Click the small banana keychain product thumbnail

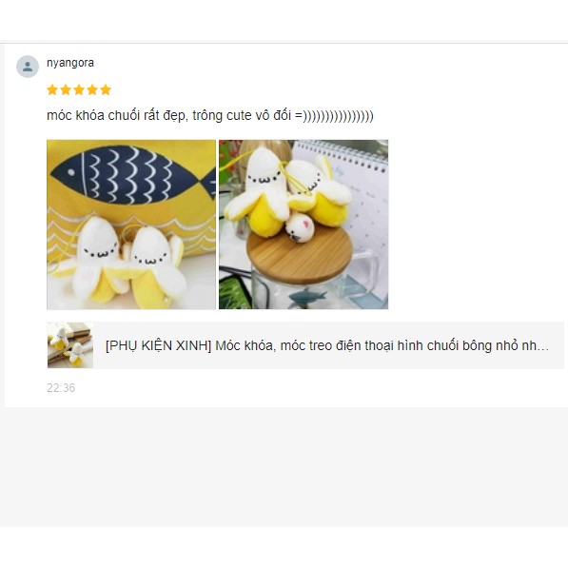click(70, 345)
